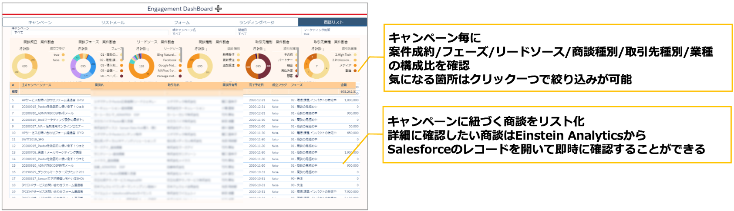The image size is (734, 211).
Task: Sort 行計数 in the リードソース chart
Action: click(142, 49)
